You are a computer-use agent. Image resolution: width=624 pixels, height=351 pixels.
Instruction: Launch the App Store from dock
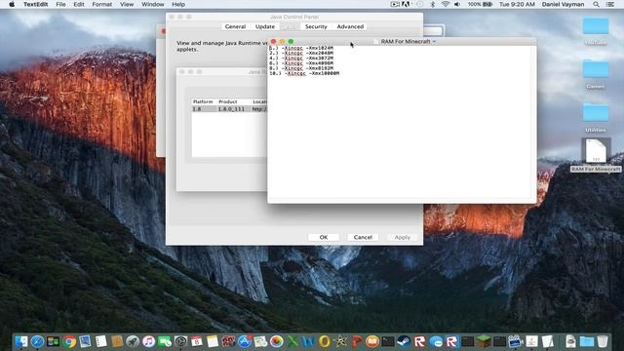click(x=245, y=341)
